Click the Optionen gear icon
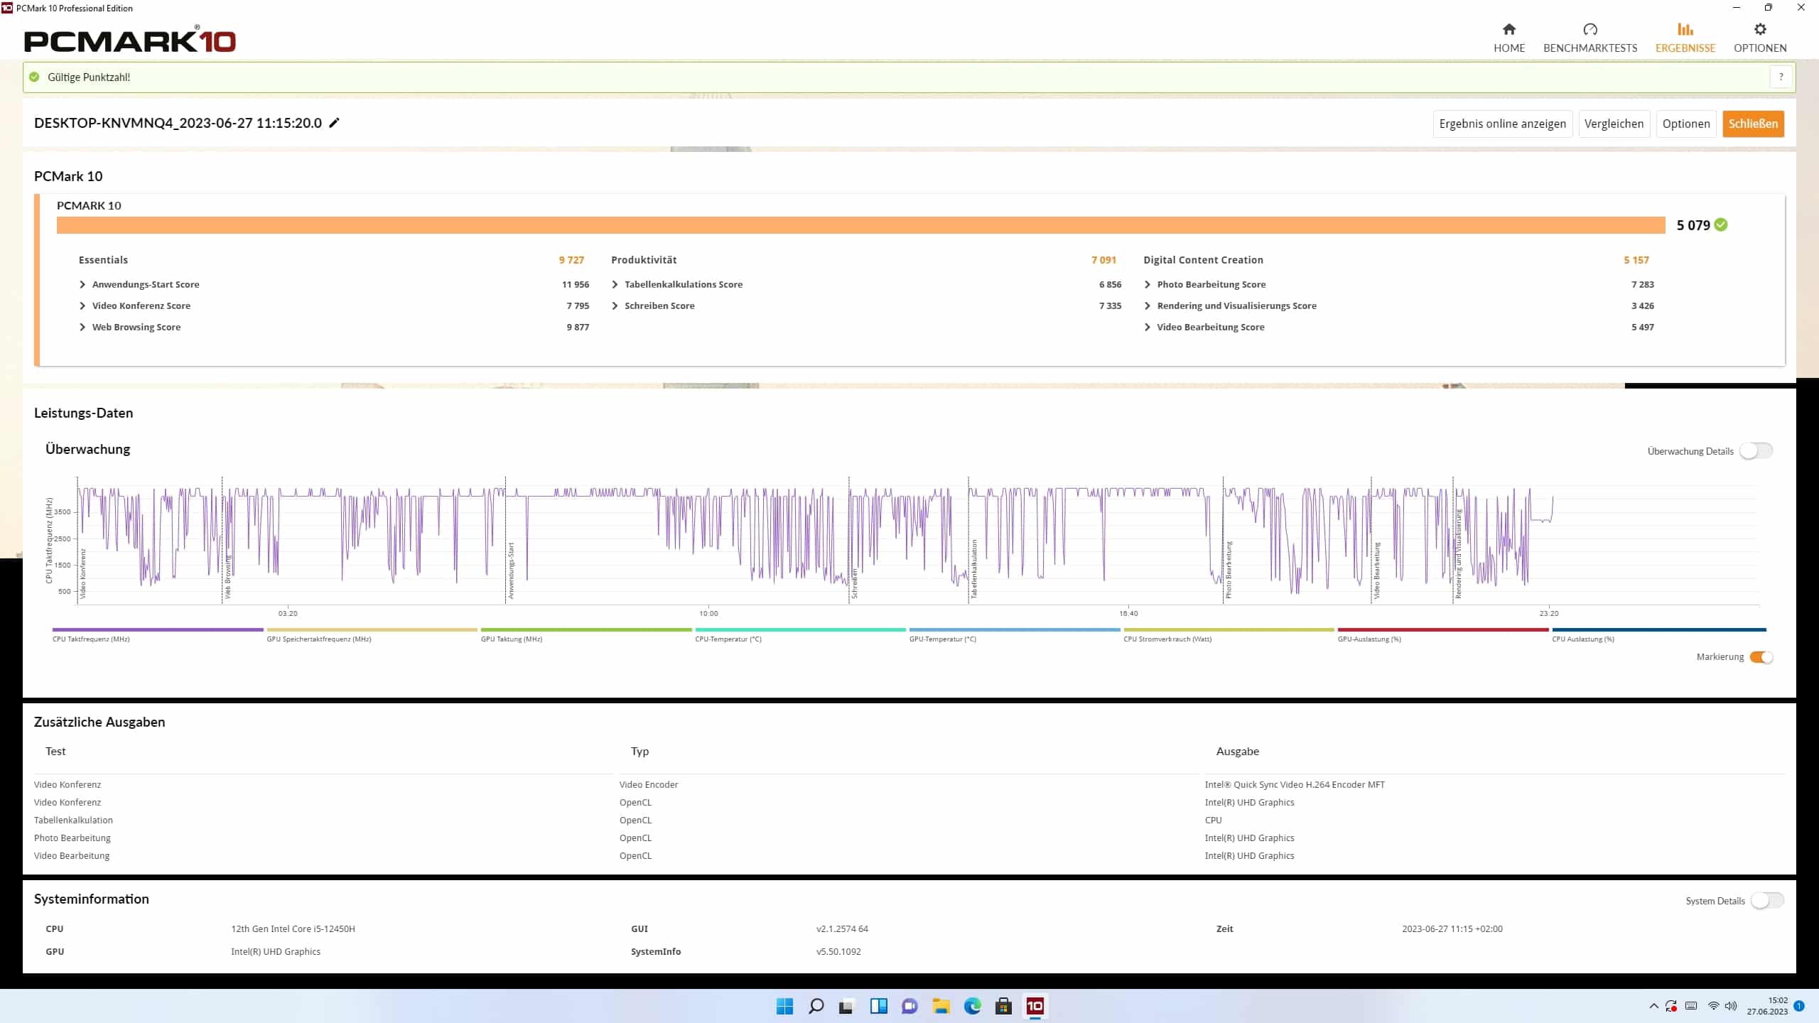Image resolution: width=1819 pixels, height=1023 pixels. (x=1759, y=29)
